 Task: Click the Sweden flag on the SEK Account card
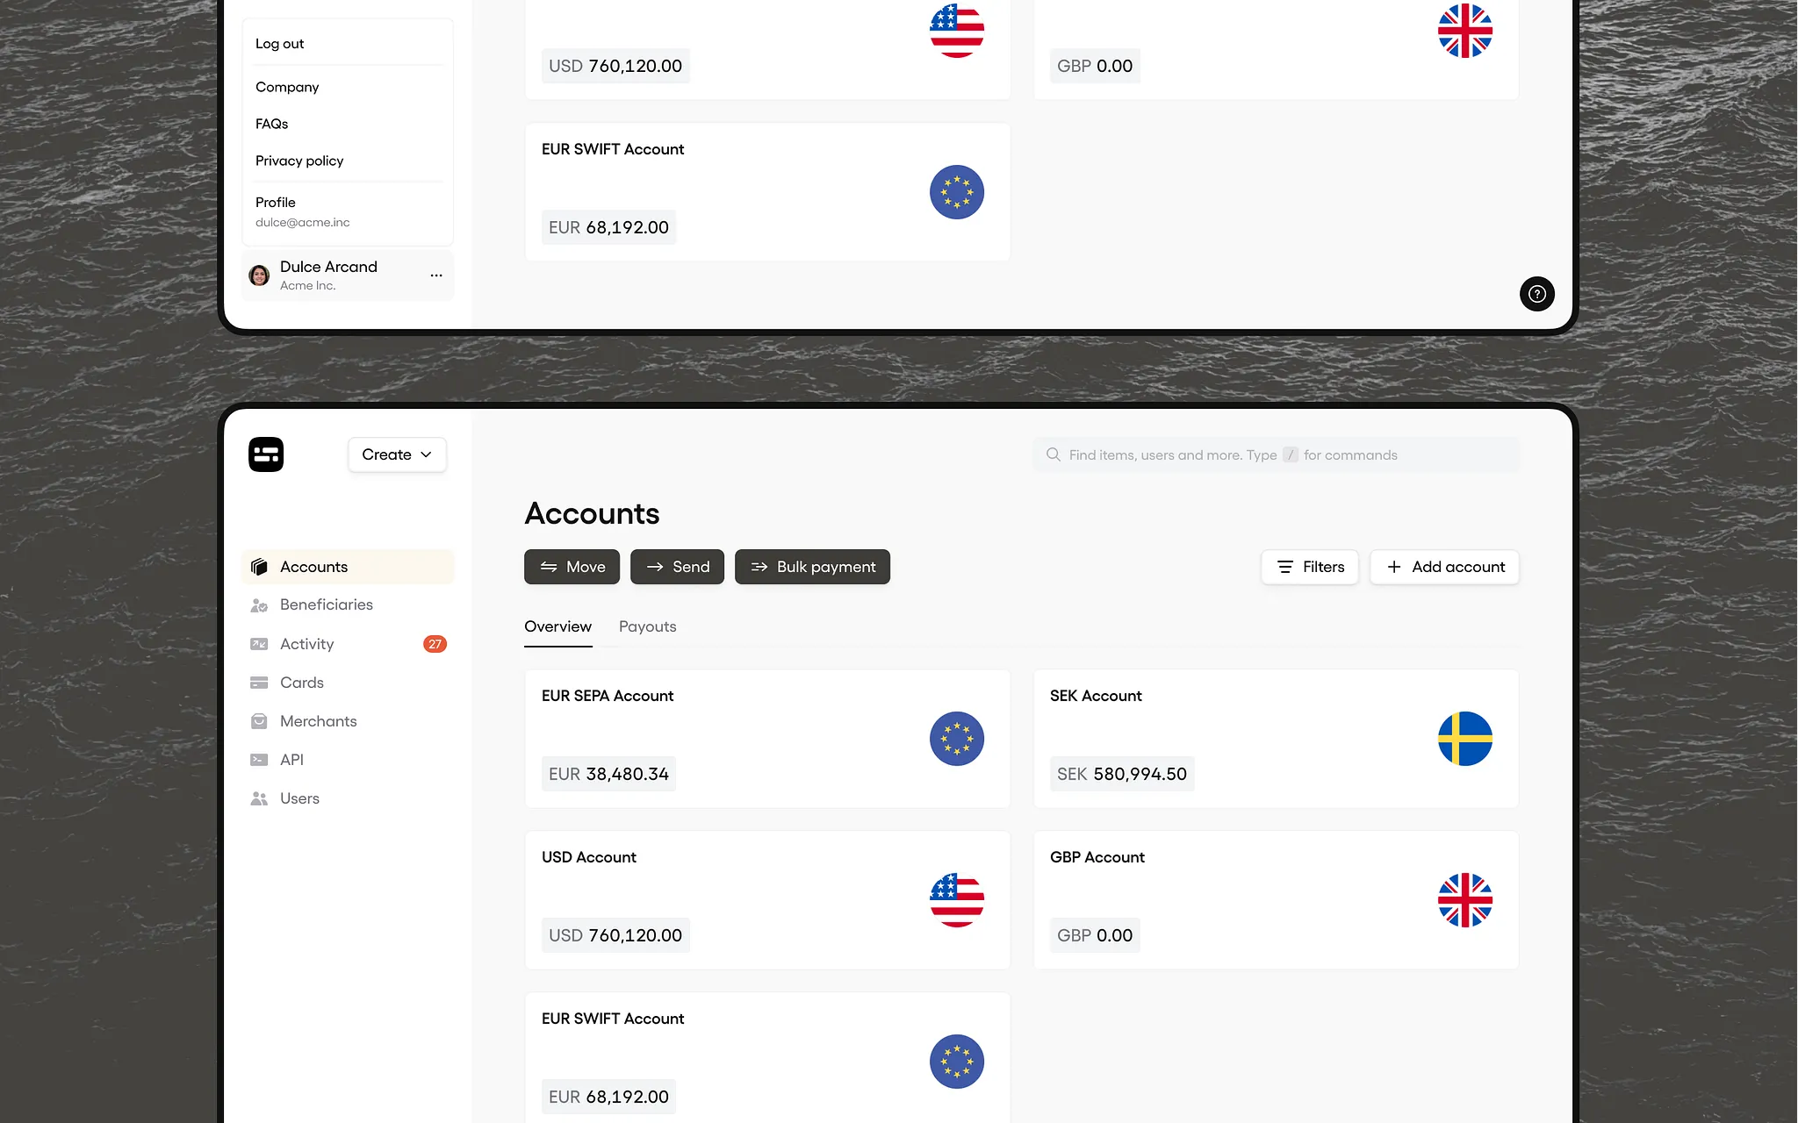pyautogui.click(x=1464, y=739)
